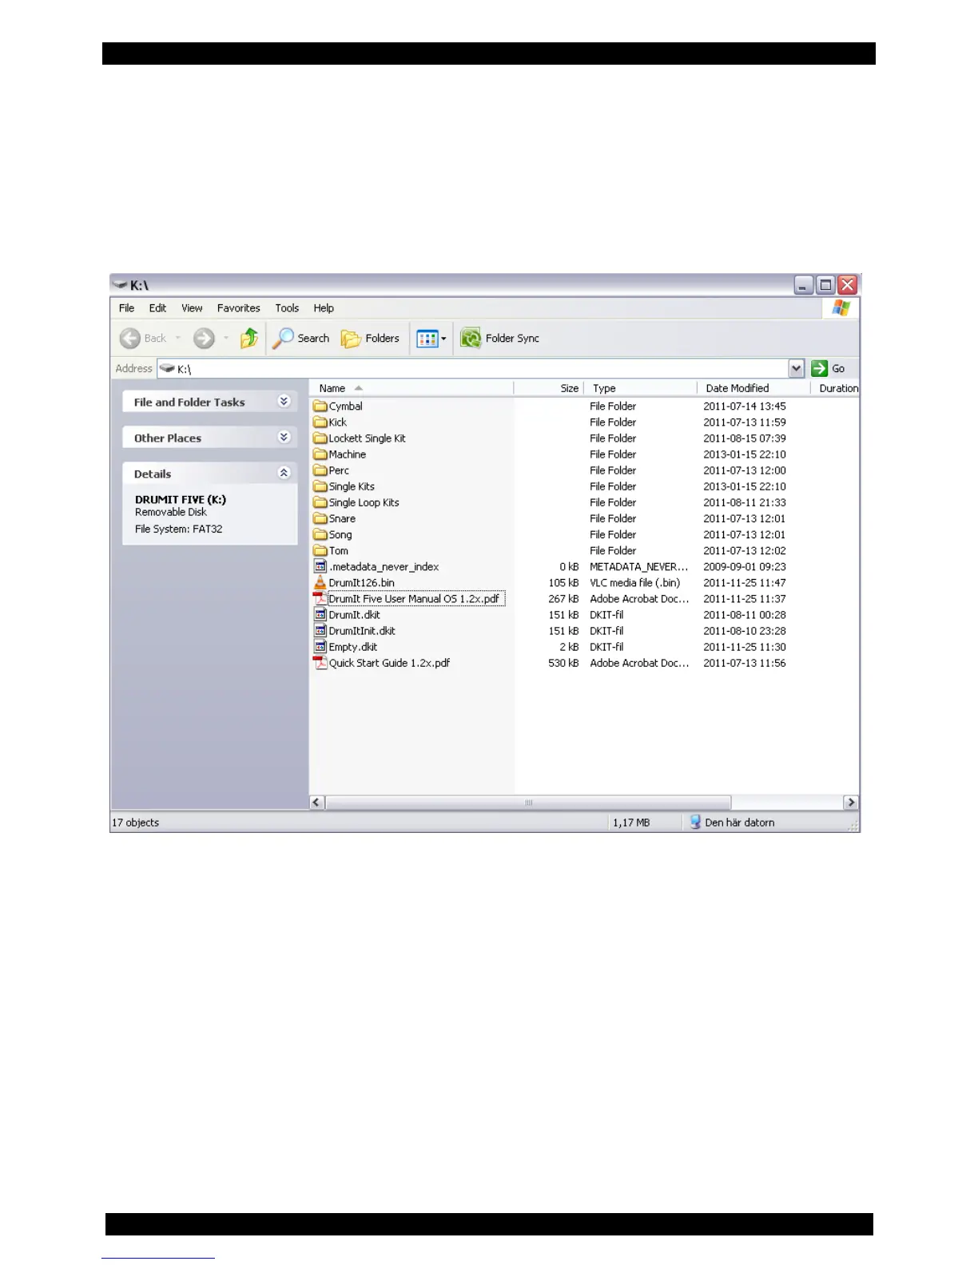Click the Windows flag logo in menu bar
This screenshot has height=1265, width=978.
(841, 308)
